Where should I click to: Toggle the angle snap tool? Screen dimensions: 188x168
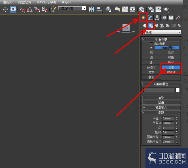[29, 9]
